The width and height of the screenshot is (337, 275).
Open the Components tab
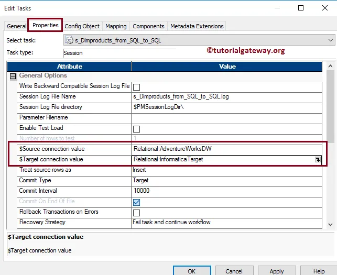(x=148, y=26)
